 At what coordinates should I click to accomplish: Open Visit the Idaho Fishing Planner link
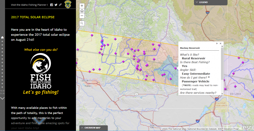pos(29,5)
